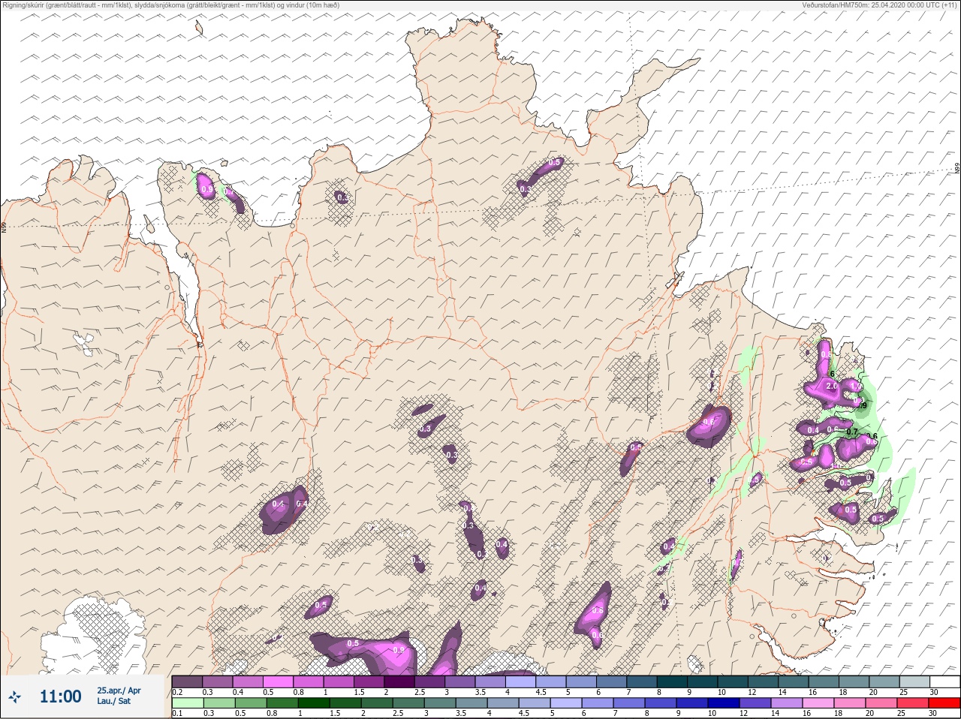The image size is (961, 719).
Task: Click the small island off the north coast
Action: tap(199, 28)
